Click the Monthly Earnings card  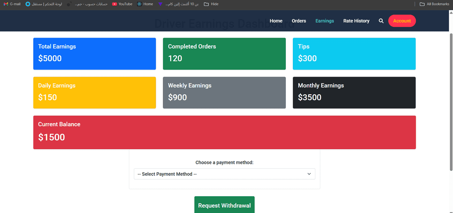[x=354, y=93]
